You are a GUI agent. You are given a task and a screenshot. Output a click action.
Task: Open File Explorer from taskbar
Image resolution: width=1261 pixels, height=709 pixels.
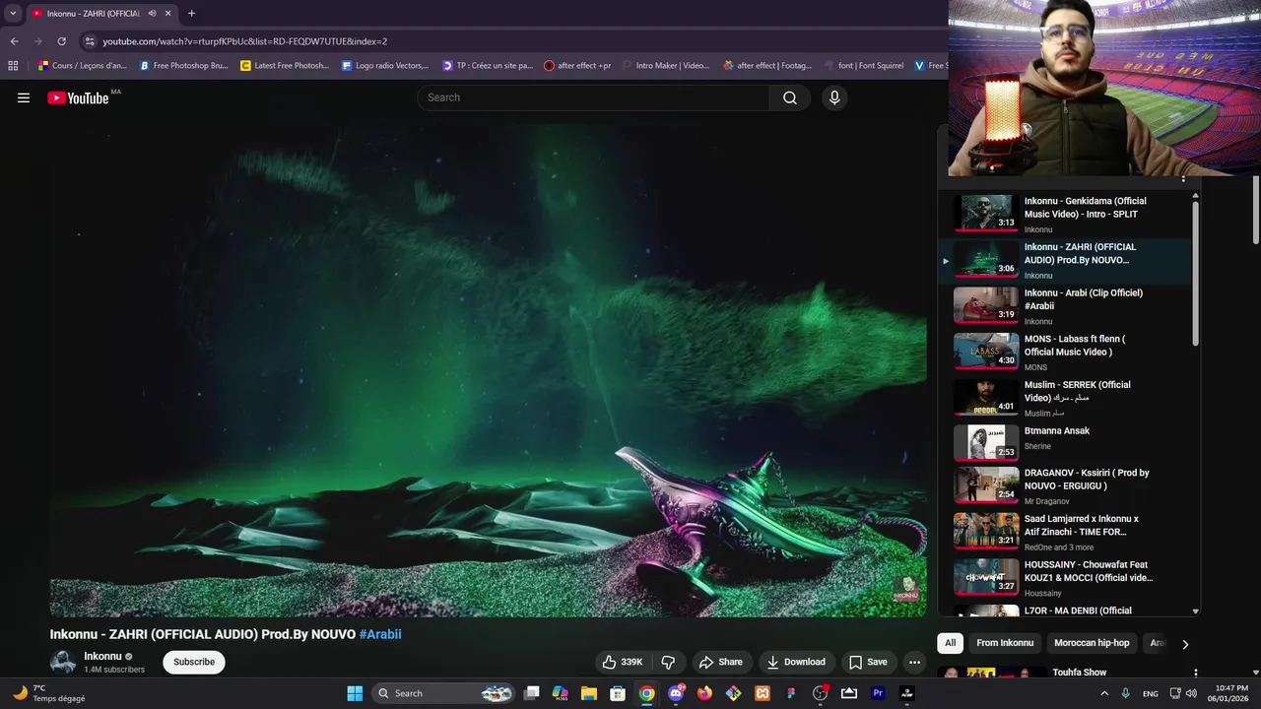pyautogui.click(x=588, y=693)
